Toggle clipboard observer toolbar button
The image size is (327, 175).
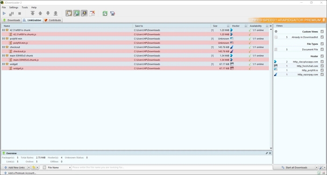point(69,14)
